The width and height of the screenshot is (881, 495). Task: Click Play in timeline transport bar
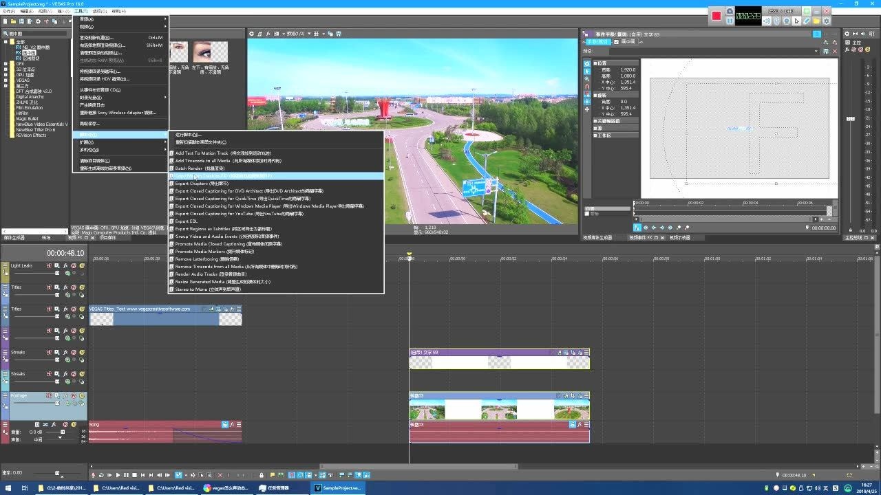coord(118,475)
